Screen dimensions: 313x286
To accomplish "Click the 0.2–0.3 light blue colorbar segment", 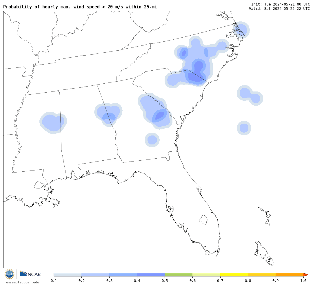I will (95, 275).
